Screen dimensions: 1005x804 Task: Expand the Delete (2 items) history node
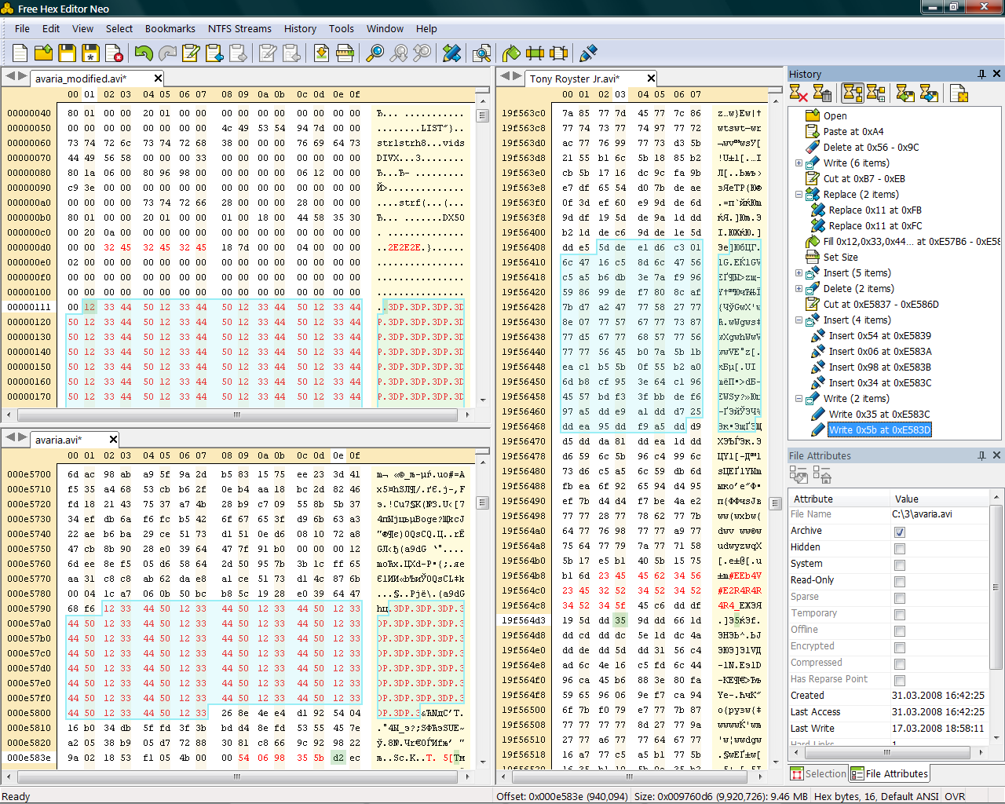click(799, 289)
